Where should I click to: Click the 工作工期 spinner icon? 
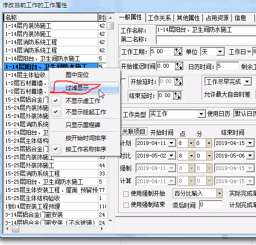click(x=178, y=52)
